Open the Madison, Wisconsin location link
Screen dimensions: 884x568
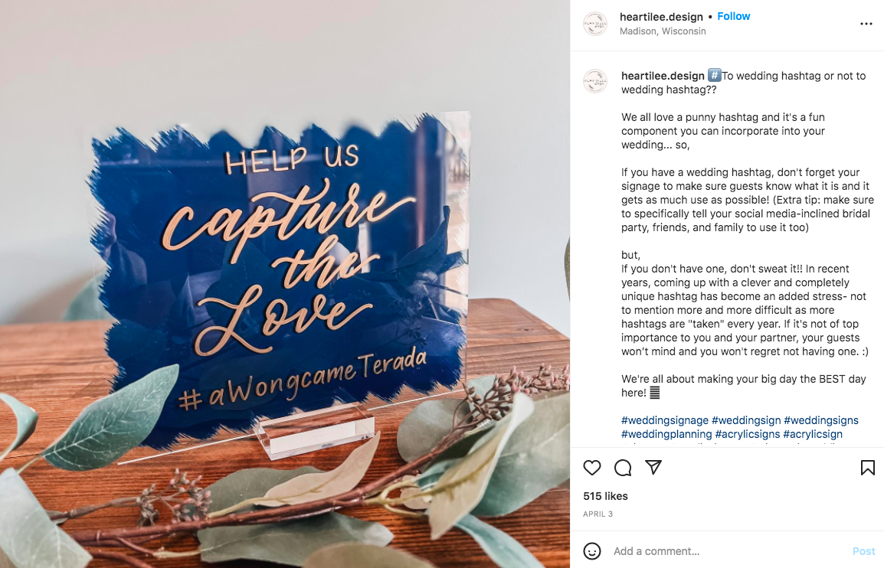pyautogui.click(x=663, y=31)
